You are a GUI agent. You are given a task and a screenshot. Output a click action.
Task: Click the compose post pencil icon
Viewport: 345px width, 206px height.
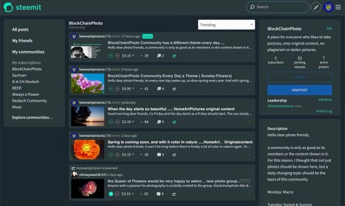316,7
